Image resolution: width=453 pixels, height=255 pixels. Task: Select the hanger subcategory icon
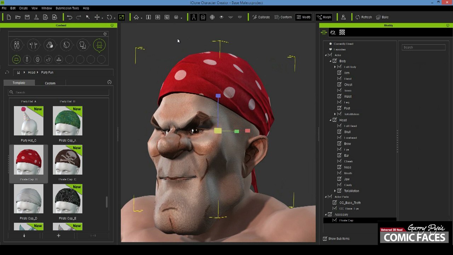click(x=59, y=59)
